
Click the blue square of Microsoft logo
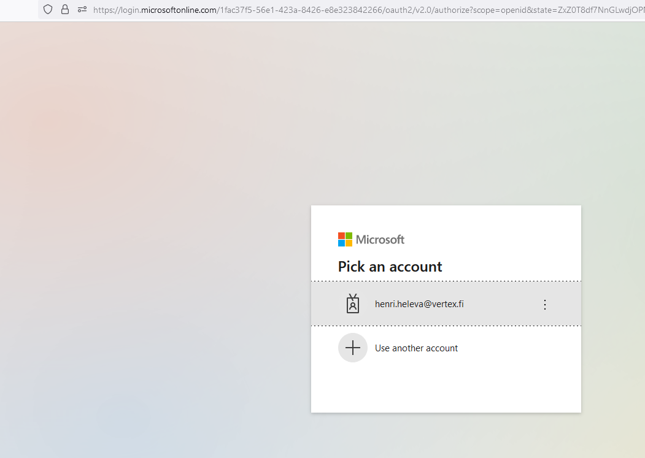pos(341,243)
